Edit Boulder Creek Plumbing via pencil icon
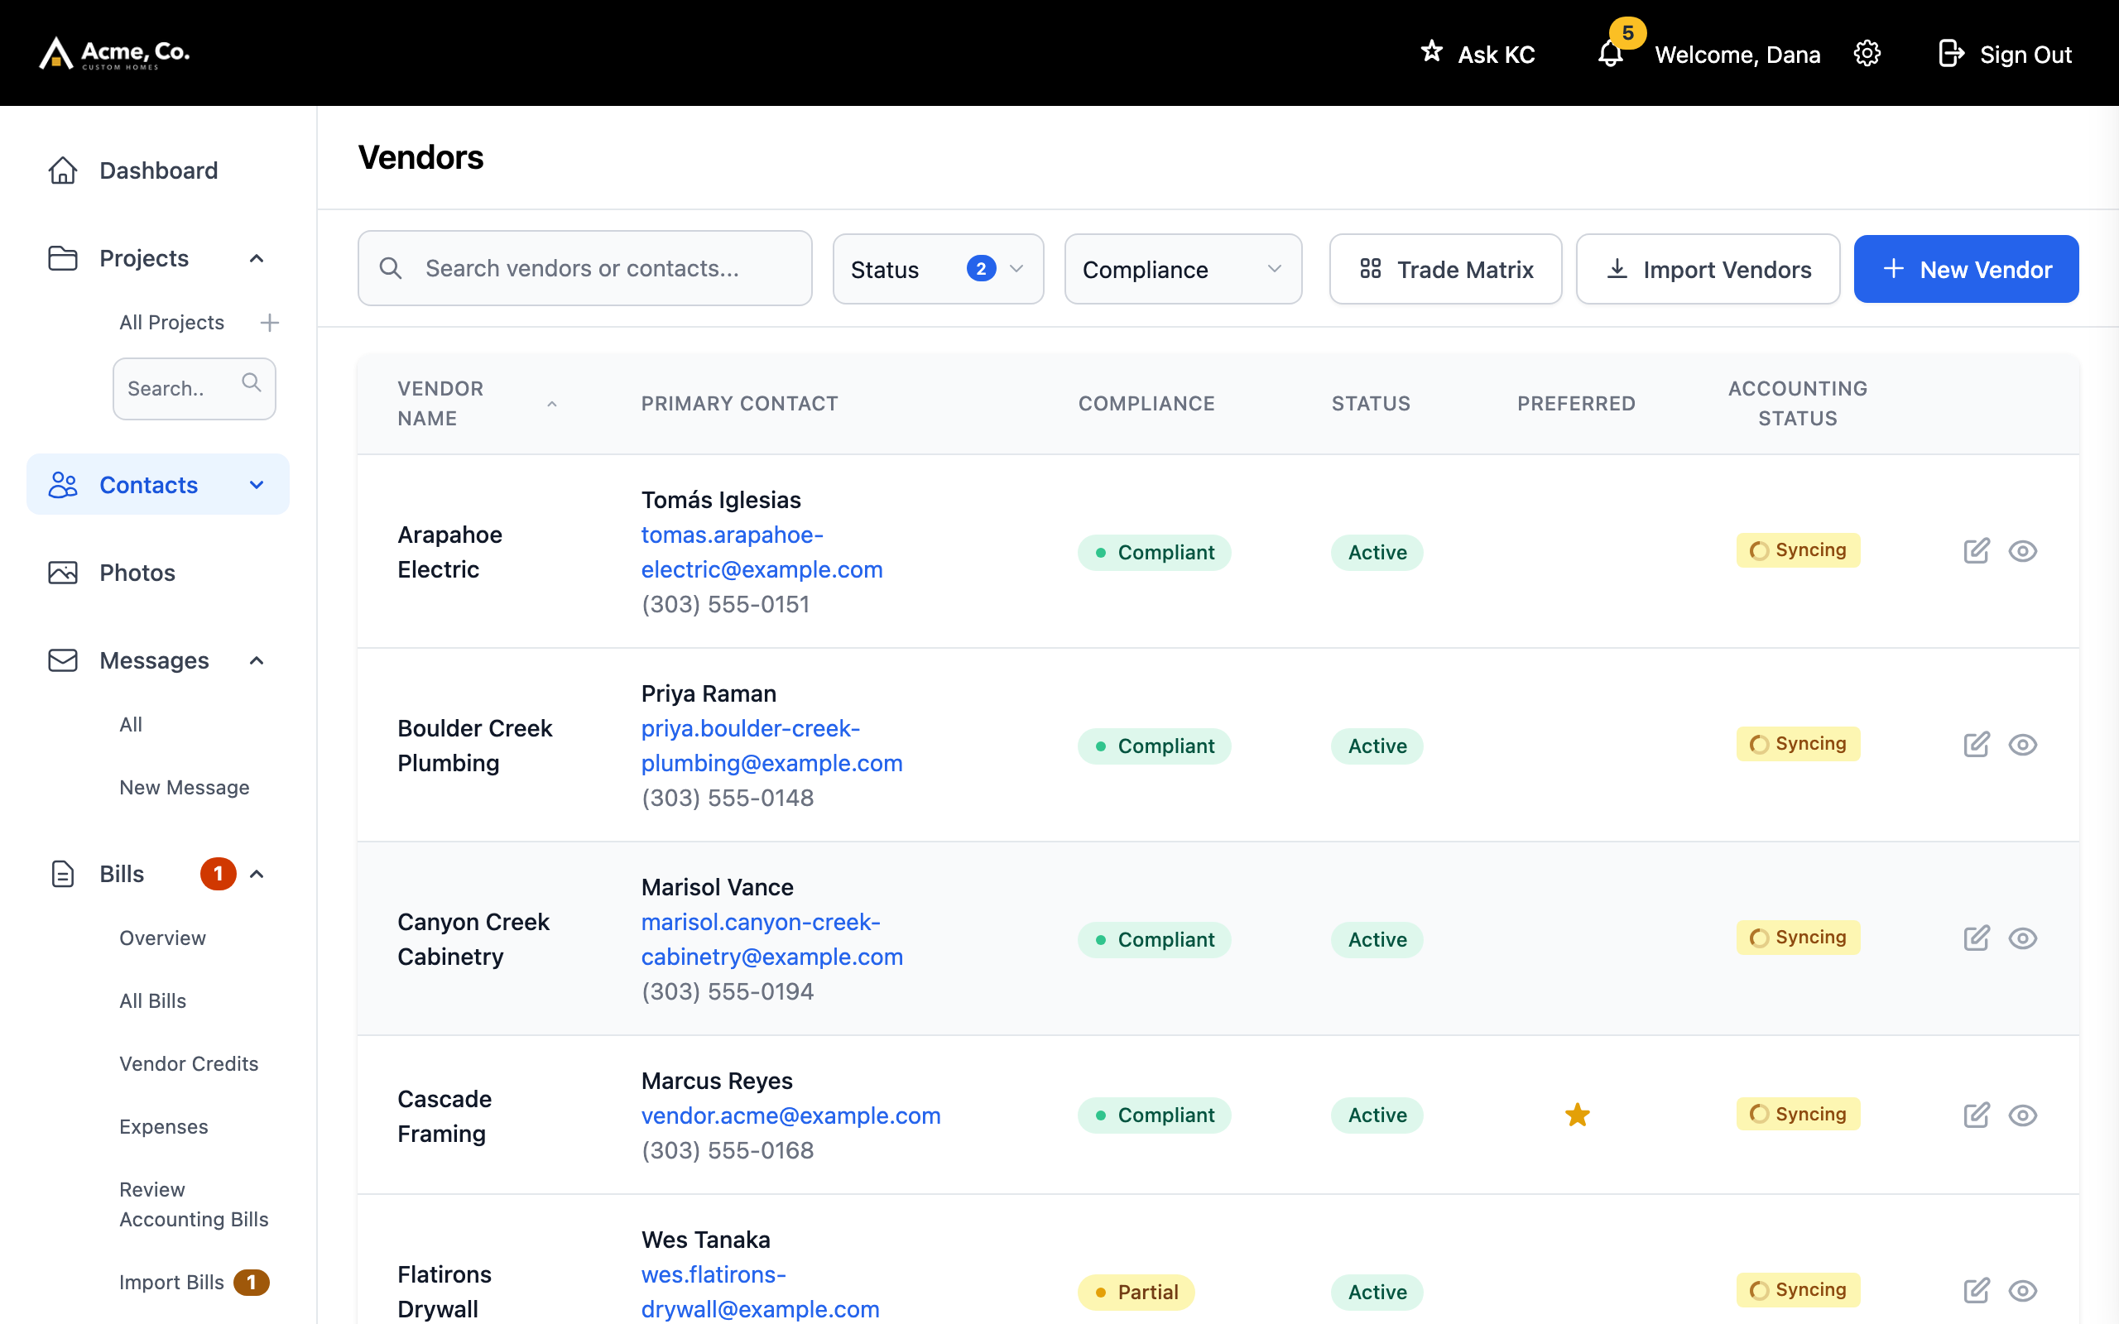 click(1977, 744)
